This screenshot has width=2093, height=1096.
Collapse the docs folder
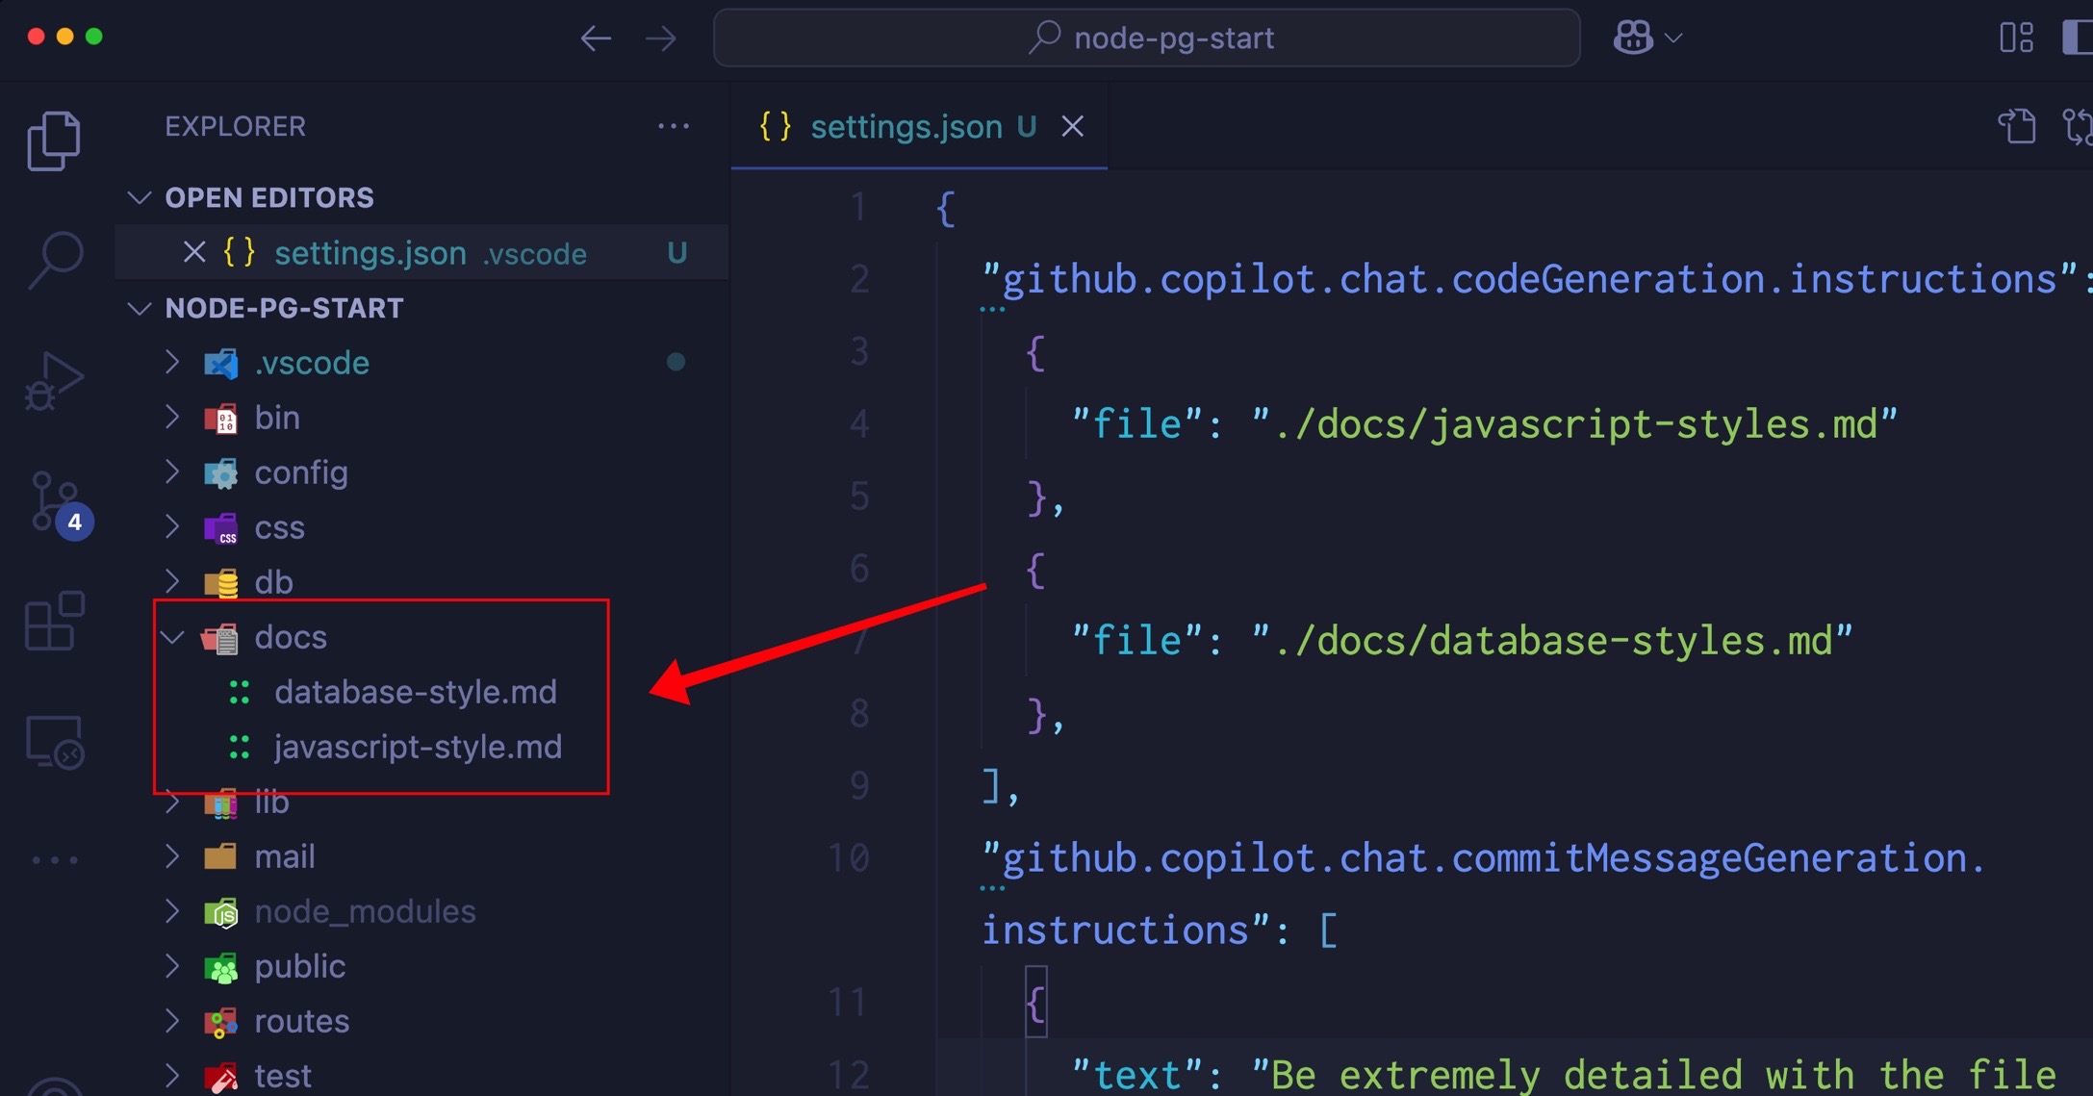(172, 636)
